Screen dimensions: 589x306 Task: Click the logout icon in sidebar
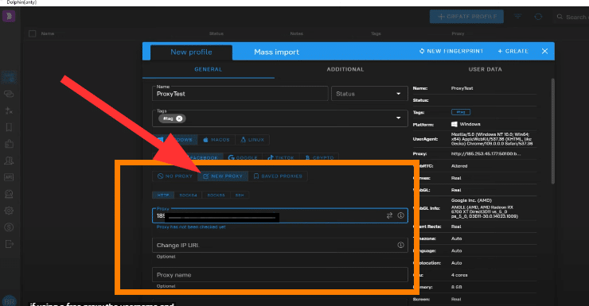9,244
